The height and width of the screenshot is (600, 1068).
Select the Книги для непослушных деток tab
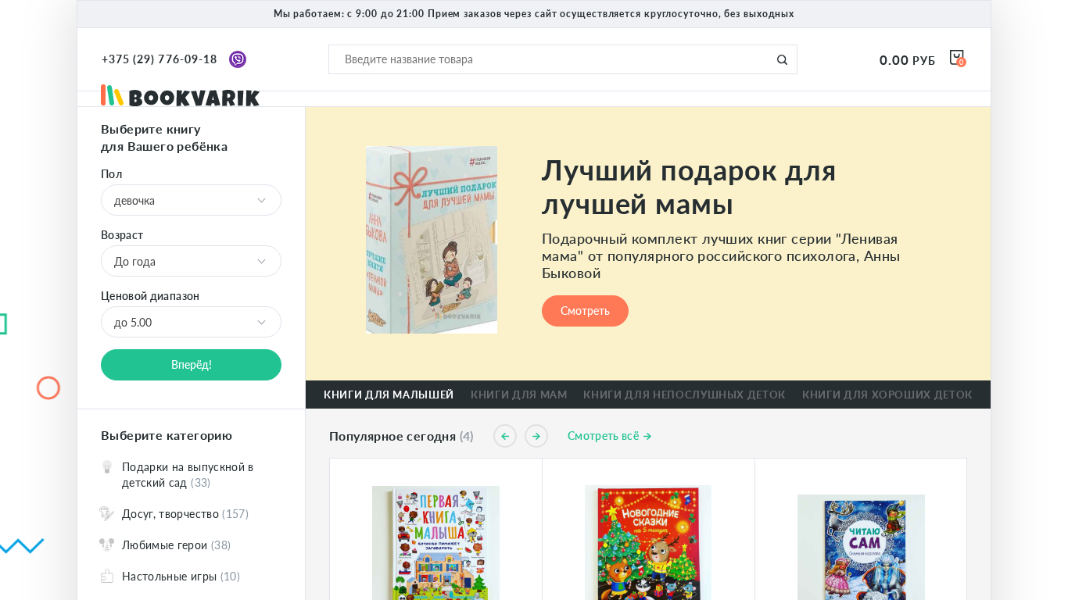[684, 395]
